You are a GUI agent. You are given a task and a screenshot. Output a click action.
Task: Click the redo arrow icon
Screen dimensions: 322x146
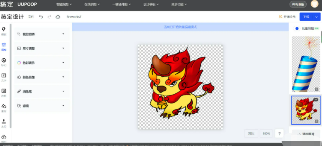tap(49, 17)
